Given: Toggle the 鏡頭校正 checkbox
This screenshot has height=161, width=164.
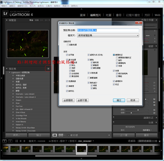Looking at the screenshot, I should coord(114,55).
